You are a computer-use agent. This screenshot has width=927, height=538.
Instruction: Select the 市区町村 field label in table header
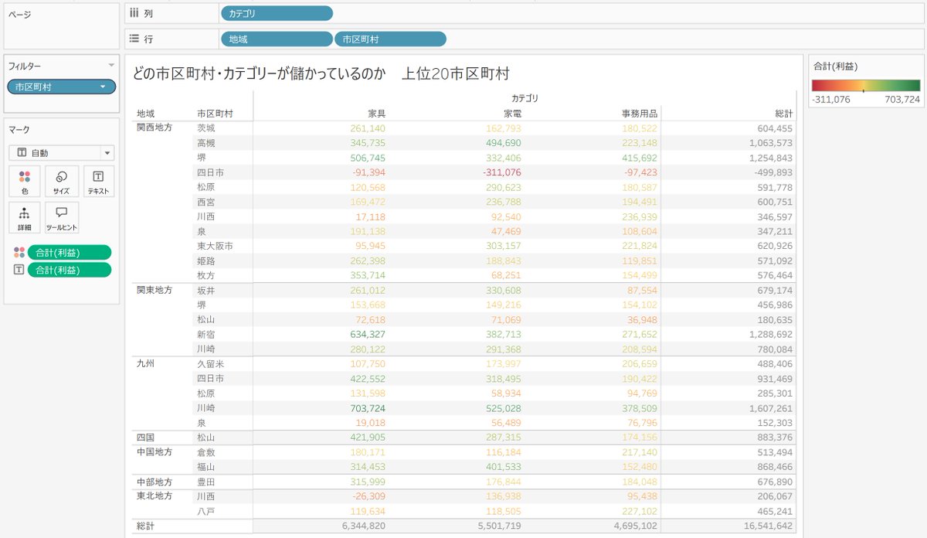pos(215,113)
